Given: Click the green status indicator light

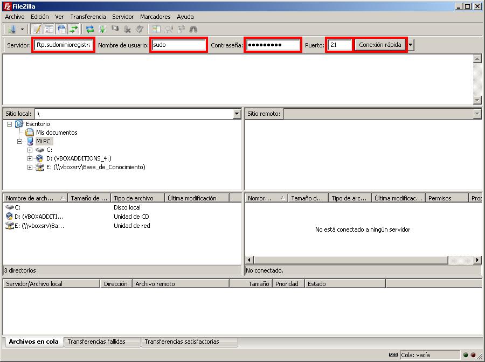Looking at the screenshot, I should (x=466, y=355).
